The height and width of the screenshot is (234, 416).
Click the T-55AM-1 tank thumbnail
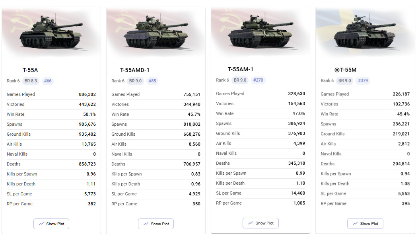(x=260, y=31)
